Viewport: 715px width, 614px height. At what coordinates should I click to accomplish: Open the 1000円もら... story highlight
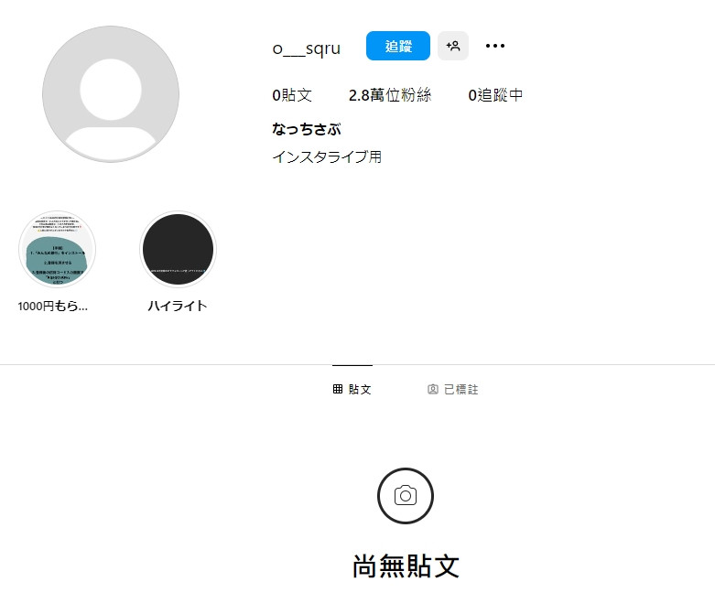[x=57, y=249]
